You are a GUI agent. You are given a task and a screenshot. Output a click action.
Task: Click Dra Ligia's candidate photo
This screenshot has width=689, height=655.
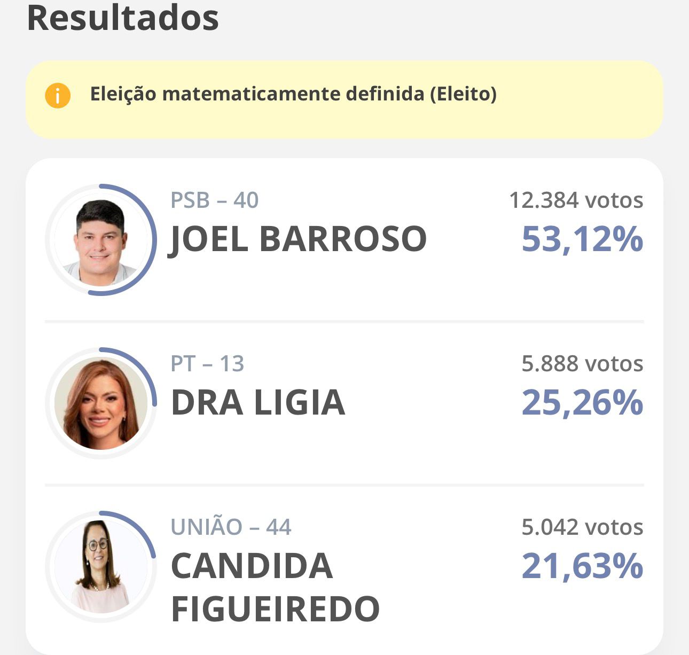[x=101, y=403]
